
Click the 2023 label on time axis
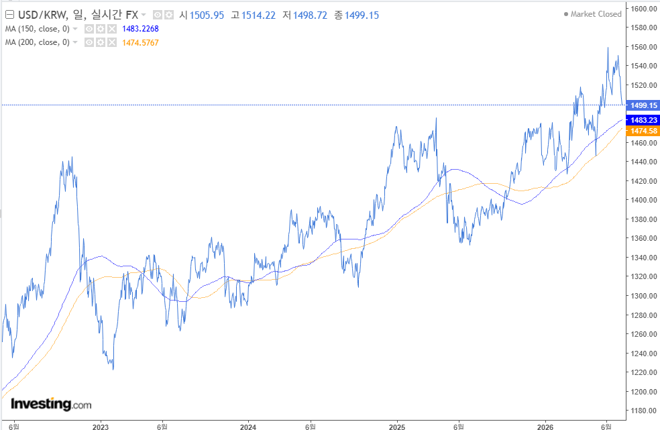pos(100,427)
